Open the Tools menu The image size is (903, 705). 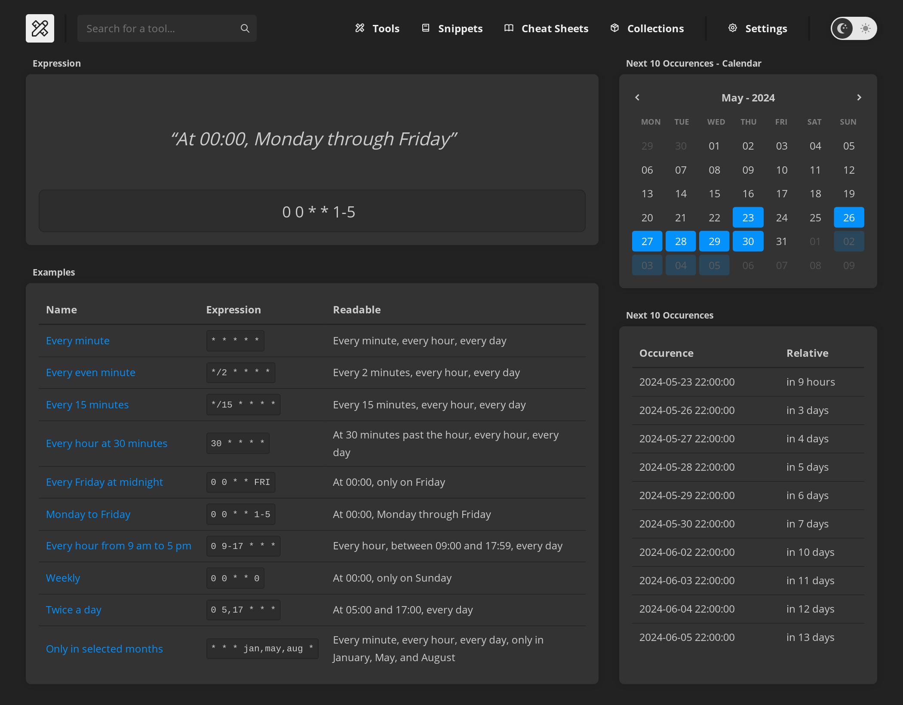pyautogui.click(x=377, y=28)
